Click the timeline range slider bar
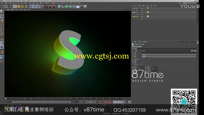Screen dimensions: 204x115 (x=42, y=102)
